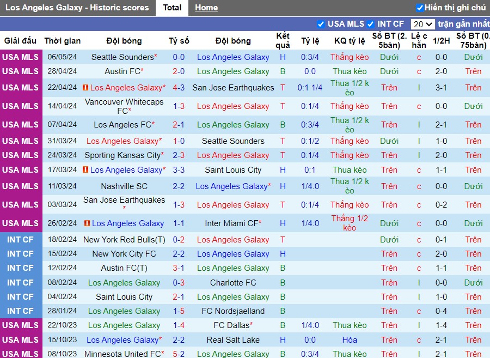Click the INT CF league cell dated 18/02/24

tap(21, 240)
